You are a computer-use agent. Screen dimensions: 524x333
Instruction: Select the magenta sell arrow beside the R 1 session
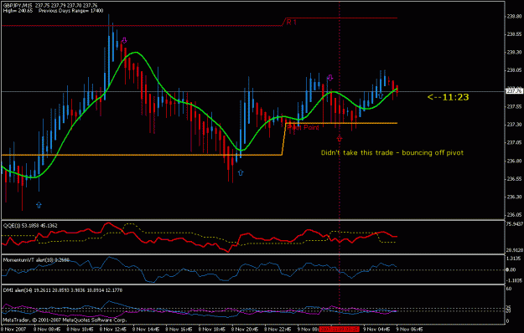point(329,78)
